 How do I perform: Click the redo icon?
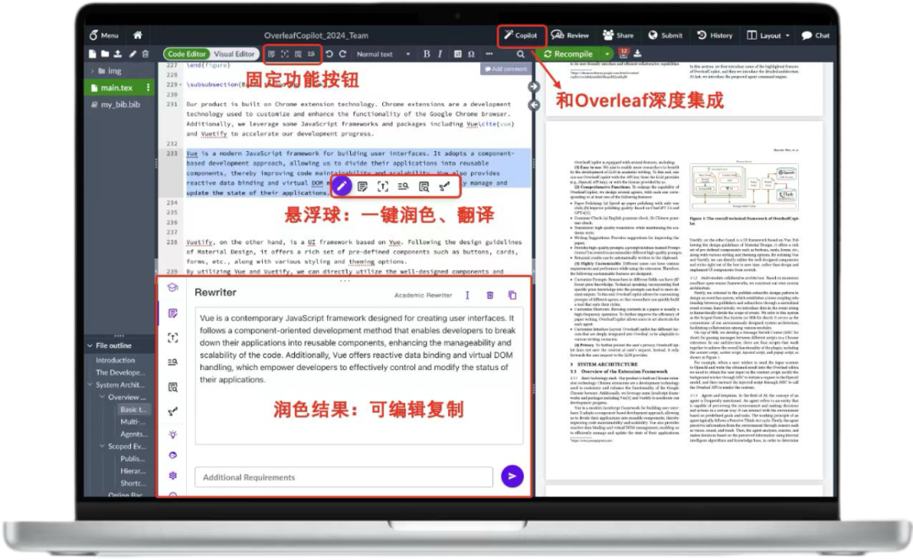click(343, 54)
